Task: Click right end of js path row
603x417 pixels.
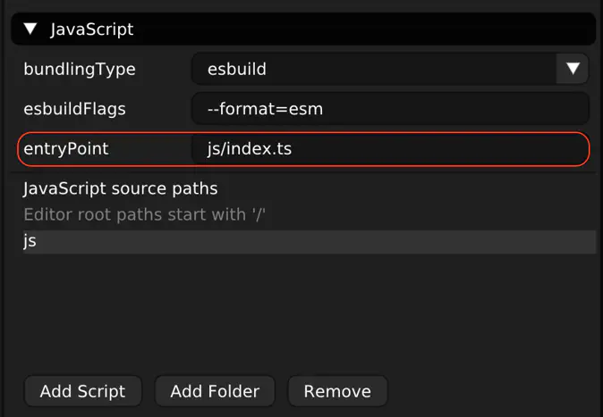Action: pos(573,241)
